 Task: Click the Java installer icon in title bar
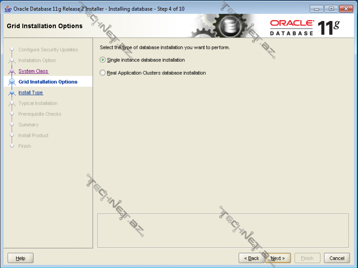[8, 9]
